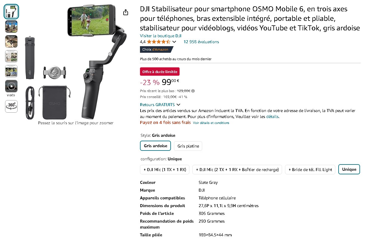Image resolution: width=366 pixels, height=239 pixels.
Task: Choose the Gris platine style option
Action: pos(188,146)
